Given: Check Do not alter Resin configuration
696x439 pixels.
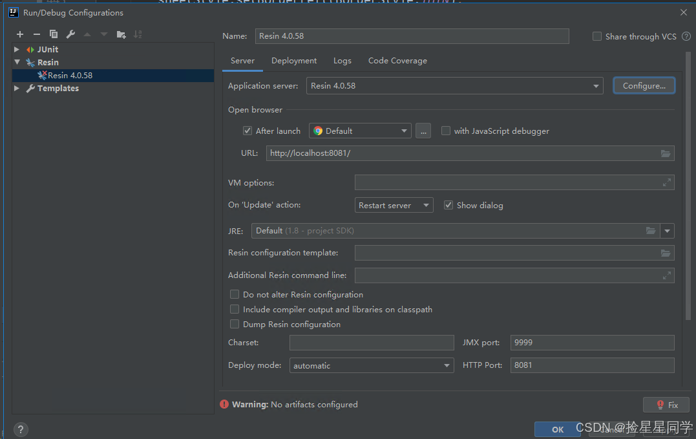Looking at the screenshot, I should (x=235, y=294).
